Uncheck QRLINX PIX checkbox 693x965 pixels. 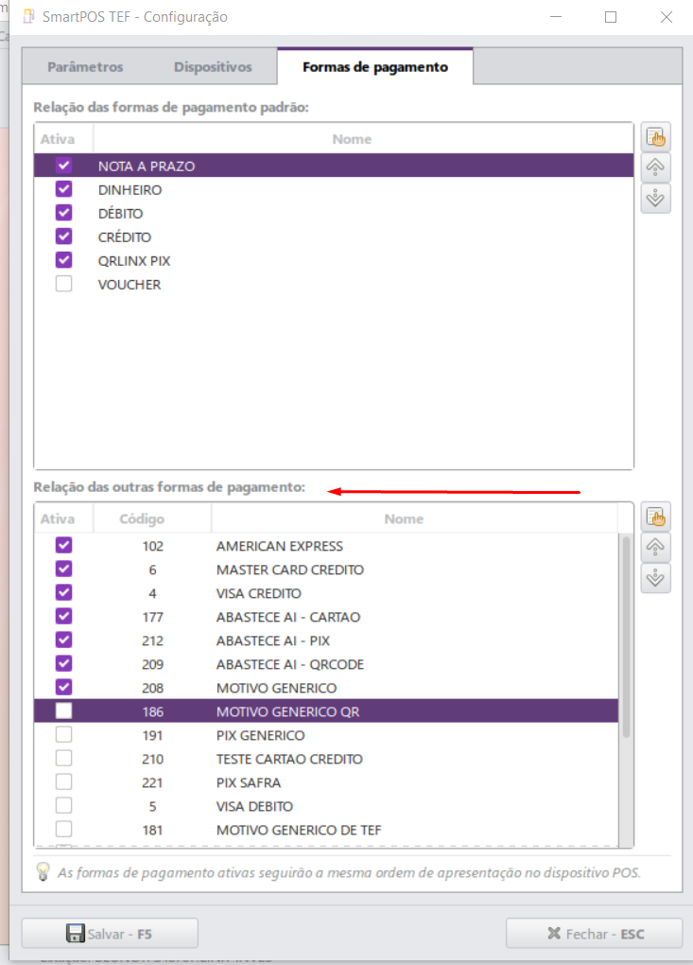[63, 260]
